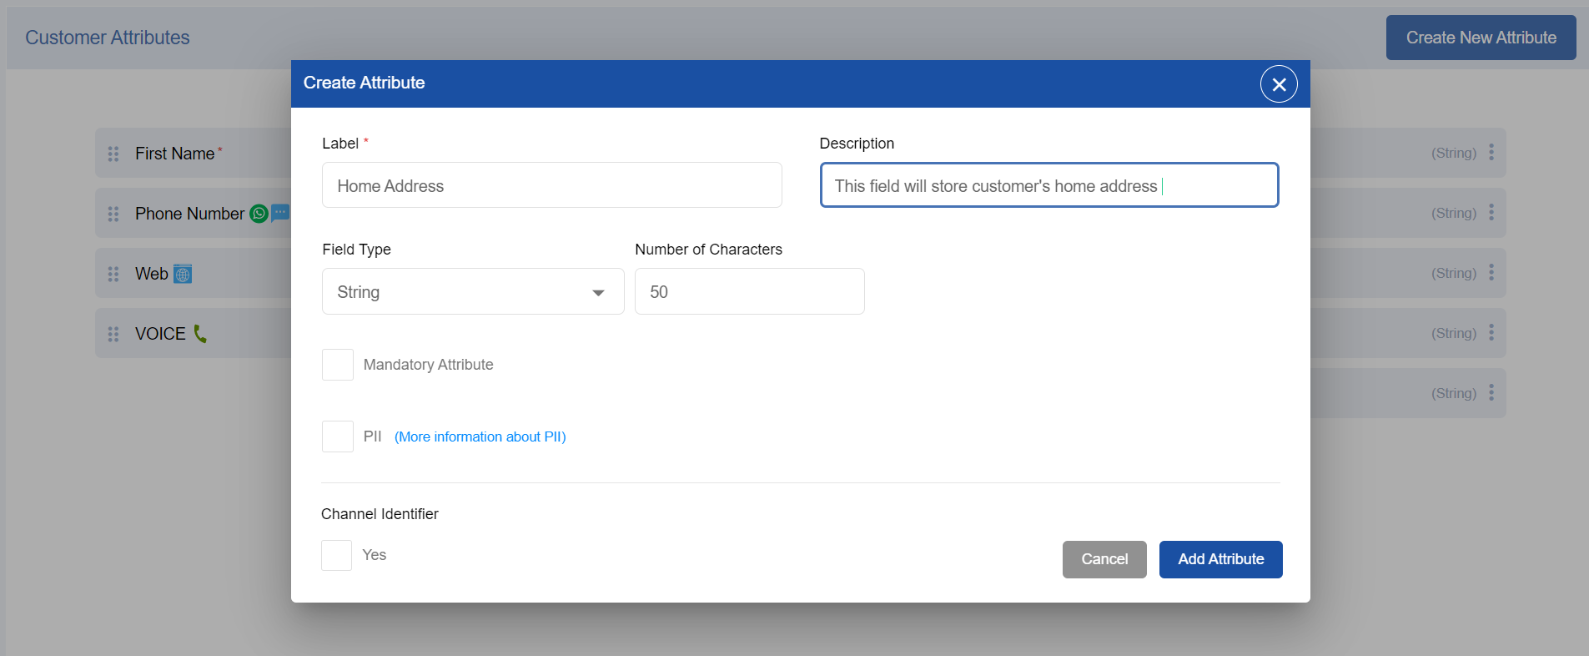The image size is (1589, 656).
Task: Open three-dot menu on the last attribute row
Action: (1491, 393)
